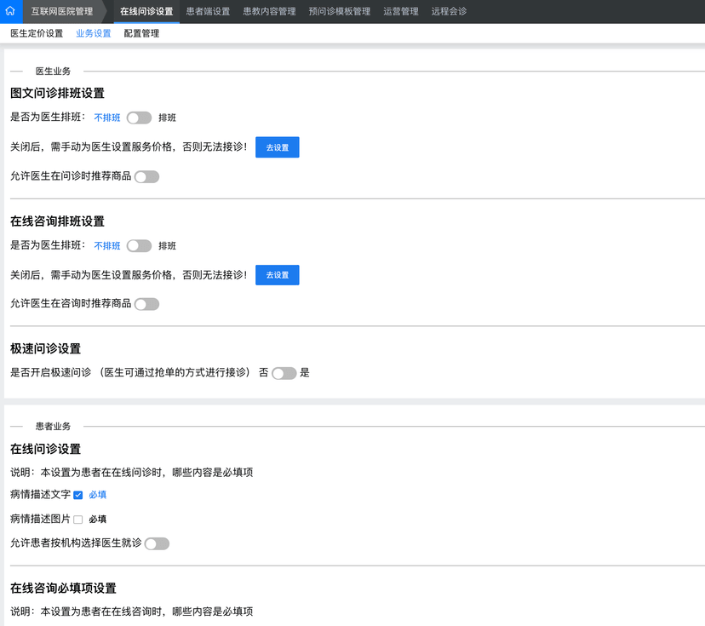
Task: Toggle the 图文问诊排班设置 scheduling switch
Action: click(x=139, y=118)
